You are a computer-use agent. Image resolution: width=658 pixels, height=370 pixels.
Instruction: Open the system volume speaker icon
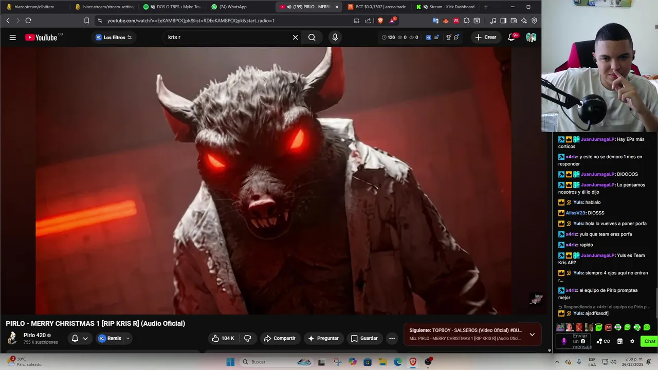(x=614, y=362)
